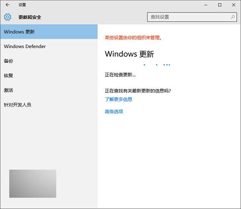Click the 正在检查更新... status text
The image size is (241, 209).
coord(120,75)
